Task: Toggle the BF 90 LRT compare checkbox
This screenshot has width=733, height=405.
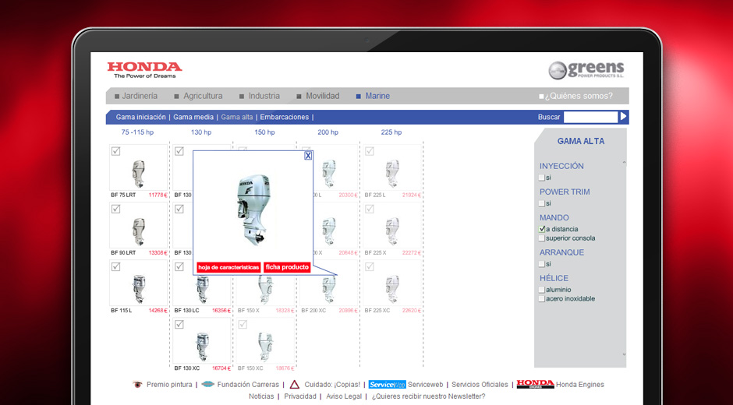Action: click(116, 209)
